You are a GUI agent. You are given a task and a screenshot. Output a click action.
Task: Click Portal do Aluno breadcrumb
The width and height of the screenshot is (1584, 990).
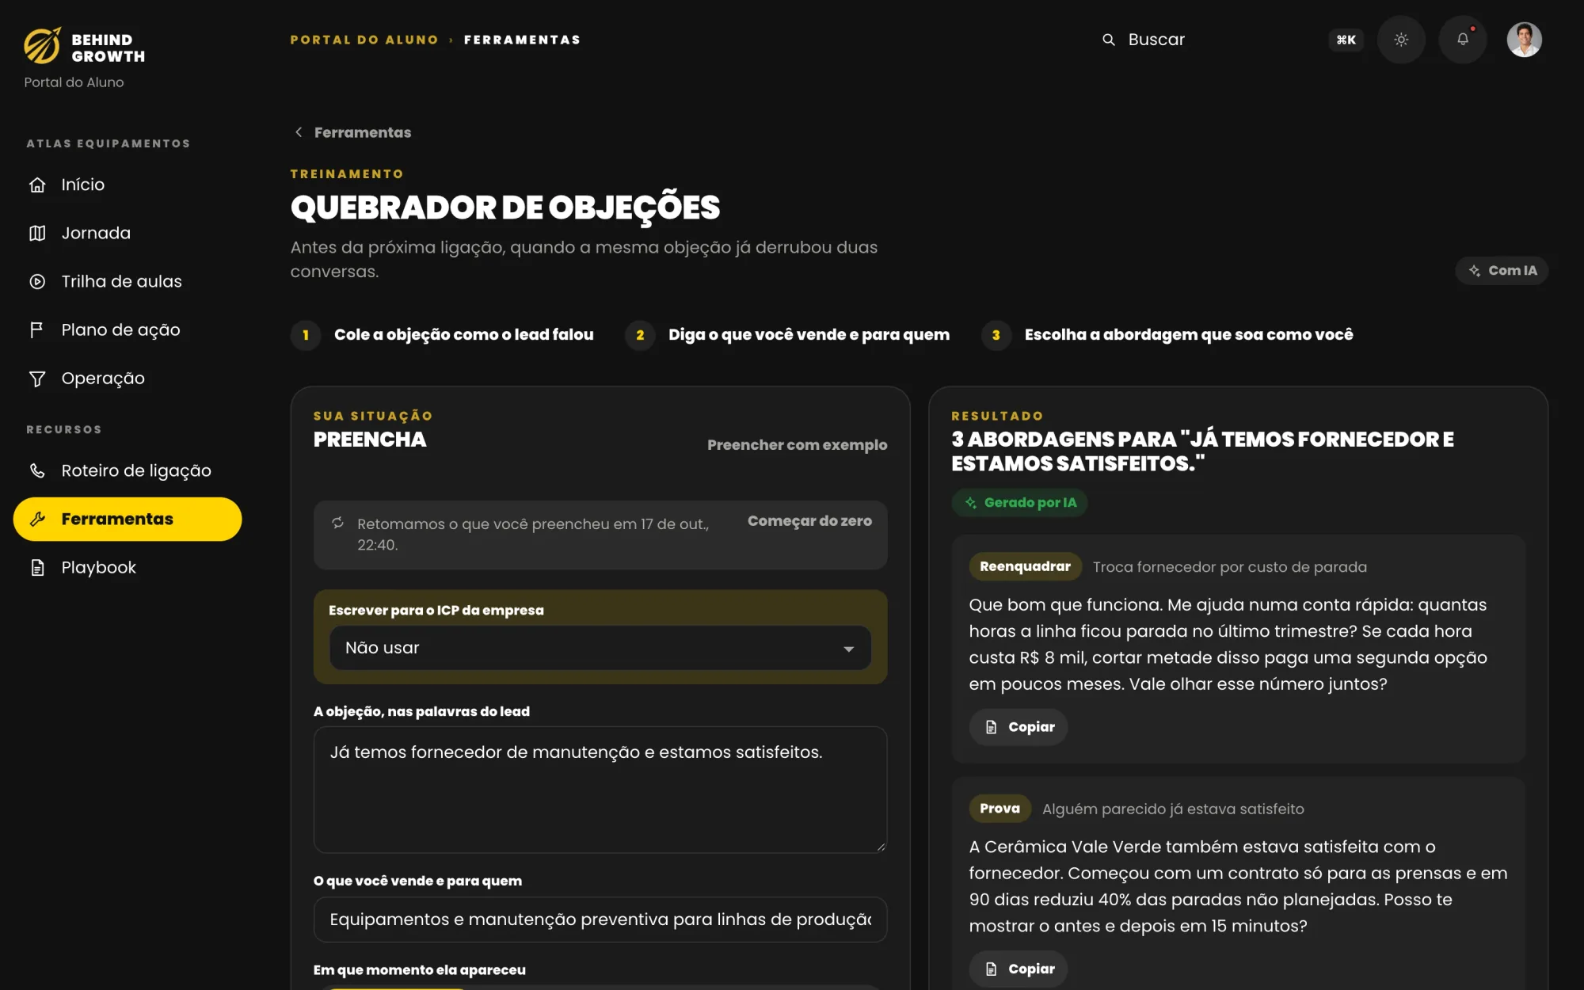364,40
